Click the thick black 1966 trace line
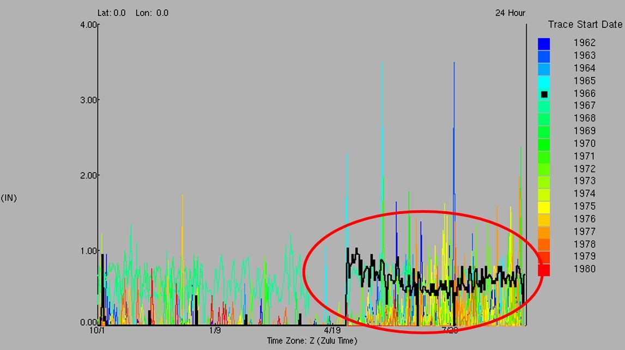 click(434, 287)
